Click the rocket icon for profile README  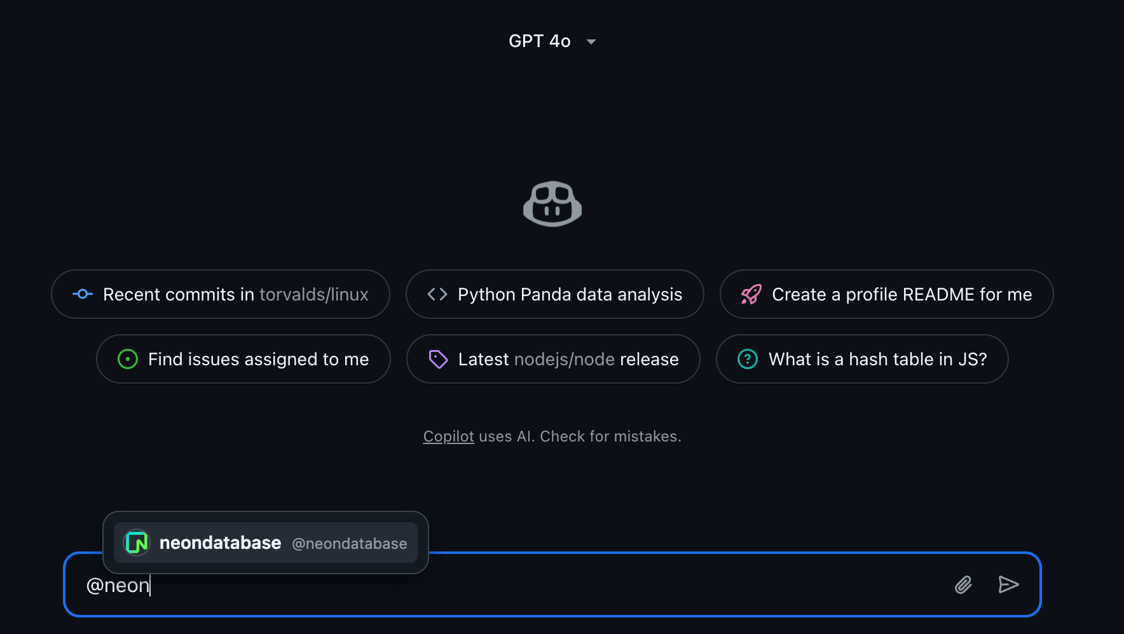(751, 294)
